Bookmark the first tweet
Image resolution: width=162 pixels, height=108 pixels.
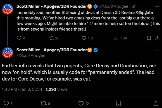tap(149, 38)
